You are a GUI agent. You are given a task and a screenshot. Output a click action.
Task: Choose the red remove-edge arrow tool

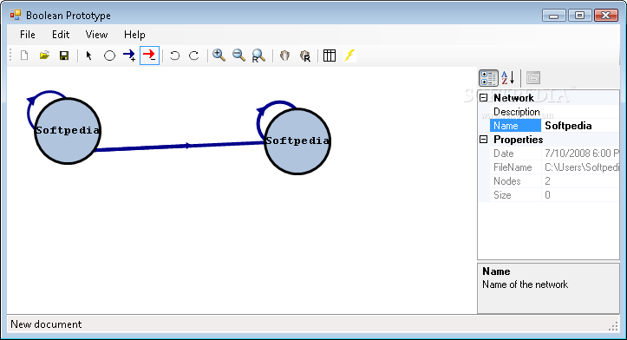149,56
